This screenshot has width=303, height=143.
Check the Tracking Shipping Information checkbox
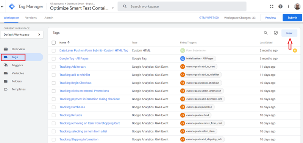coord(54,139)
